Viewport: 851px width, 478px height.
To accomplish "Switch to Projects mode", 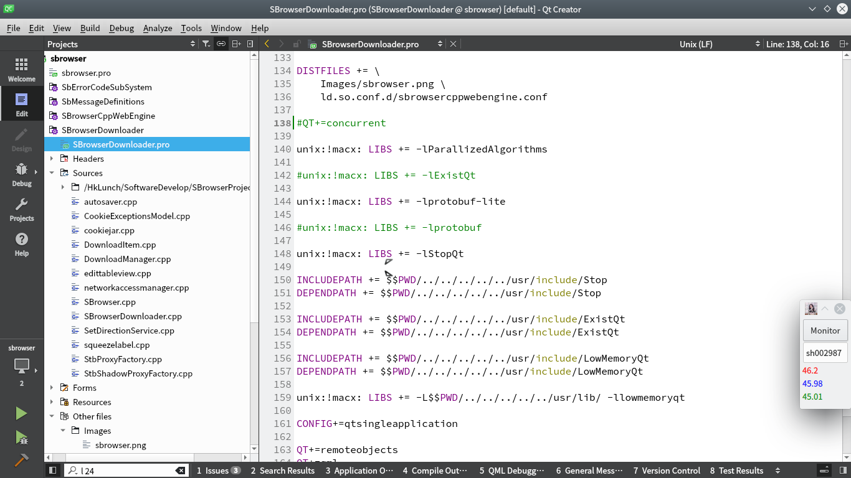I will click(x=22, y=209).
